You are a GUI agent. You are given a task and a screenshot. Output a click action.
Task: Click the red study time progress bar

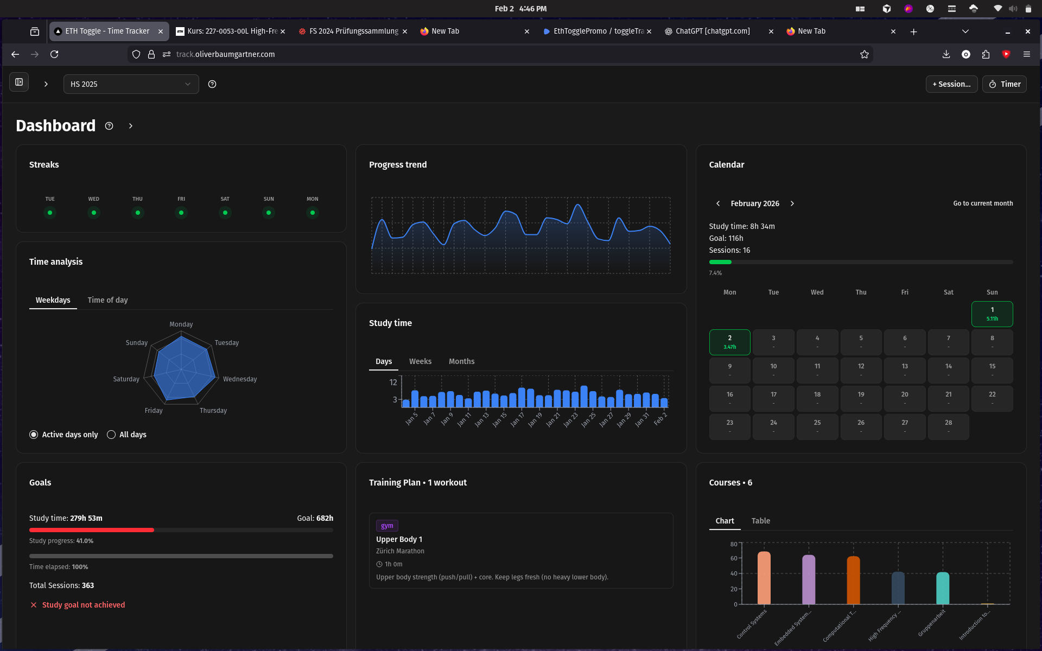click(x=92, y=530)
